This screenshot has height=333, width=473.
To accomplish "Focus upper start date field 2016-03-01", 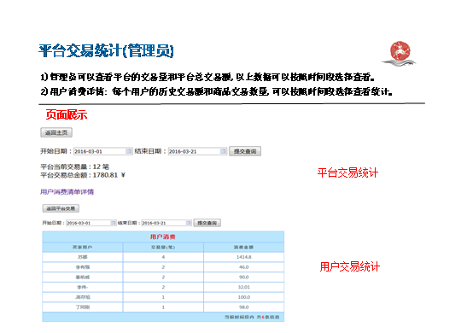I will click(x=103, y=151).
